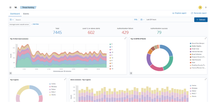This screenshot has width=212, height=105.
Task: Click External Remote Services legend entry
Action: [x=198, y=68]
